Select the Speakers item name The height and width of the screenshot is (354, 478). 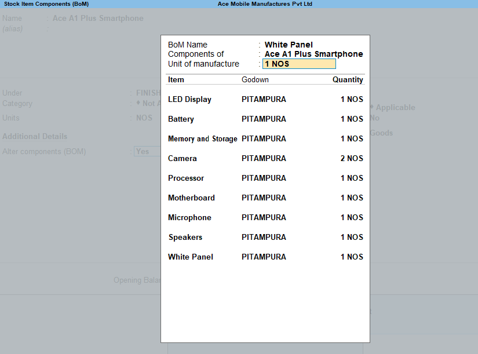click(185, 238)
